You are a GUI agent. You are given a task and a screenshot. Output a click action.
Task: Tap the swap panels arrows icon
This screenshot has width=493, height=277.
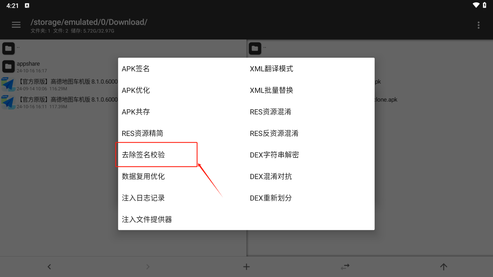click(345, 267)
